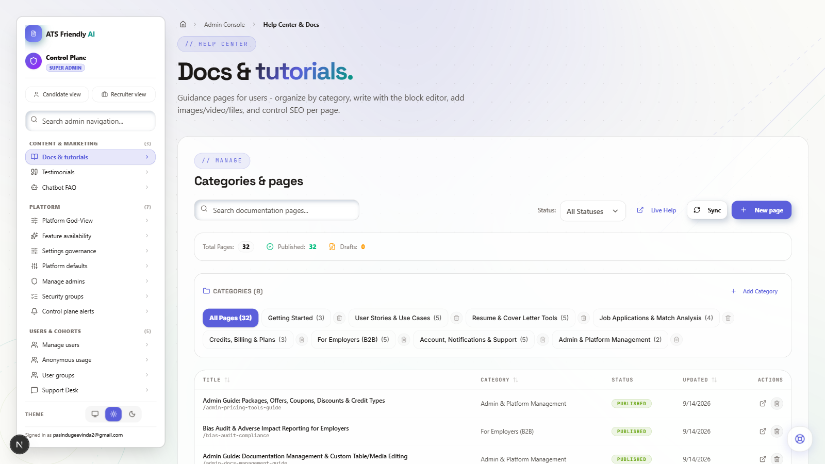Open Security groups section
The image size is (825, 464).
pos(90,296)
